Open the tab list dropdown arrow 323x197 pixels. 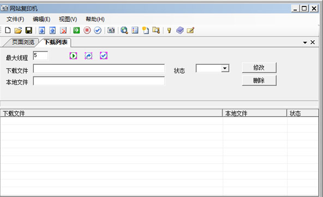click(305, 42)
